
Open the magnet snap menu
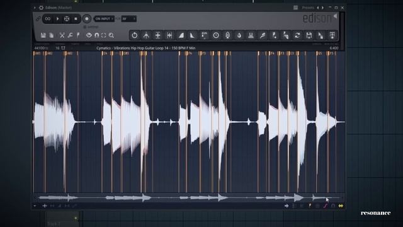point(96,35)
